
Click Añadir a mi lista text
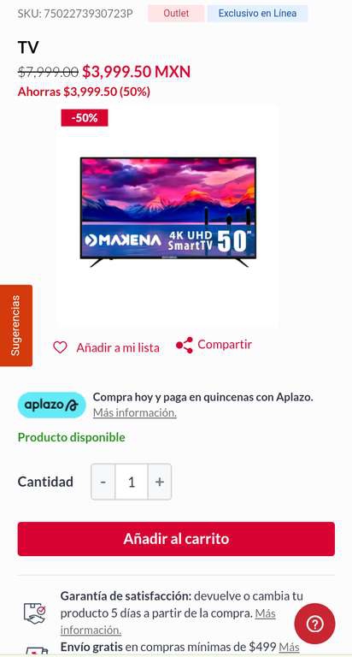(118, 348)
